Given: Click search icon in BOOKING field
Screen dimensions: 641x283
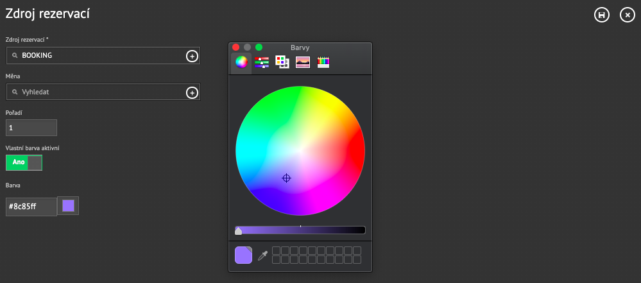Looking at the screenshot, I should coord(15,56).
